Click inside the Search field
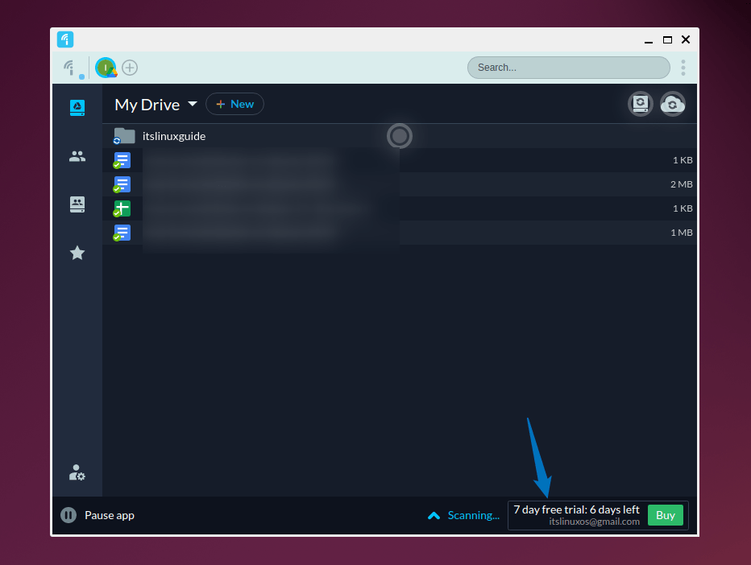Viewport: 751px width, 565px height. tap(568, 68)
